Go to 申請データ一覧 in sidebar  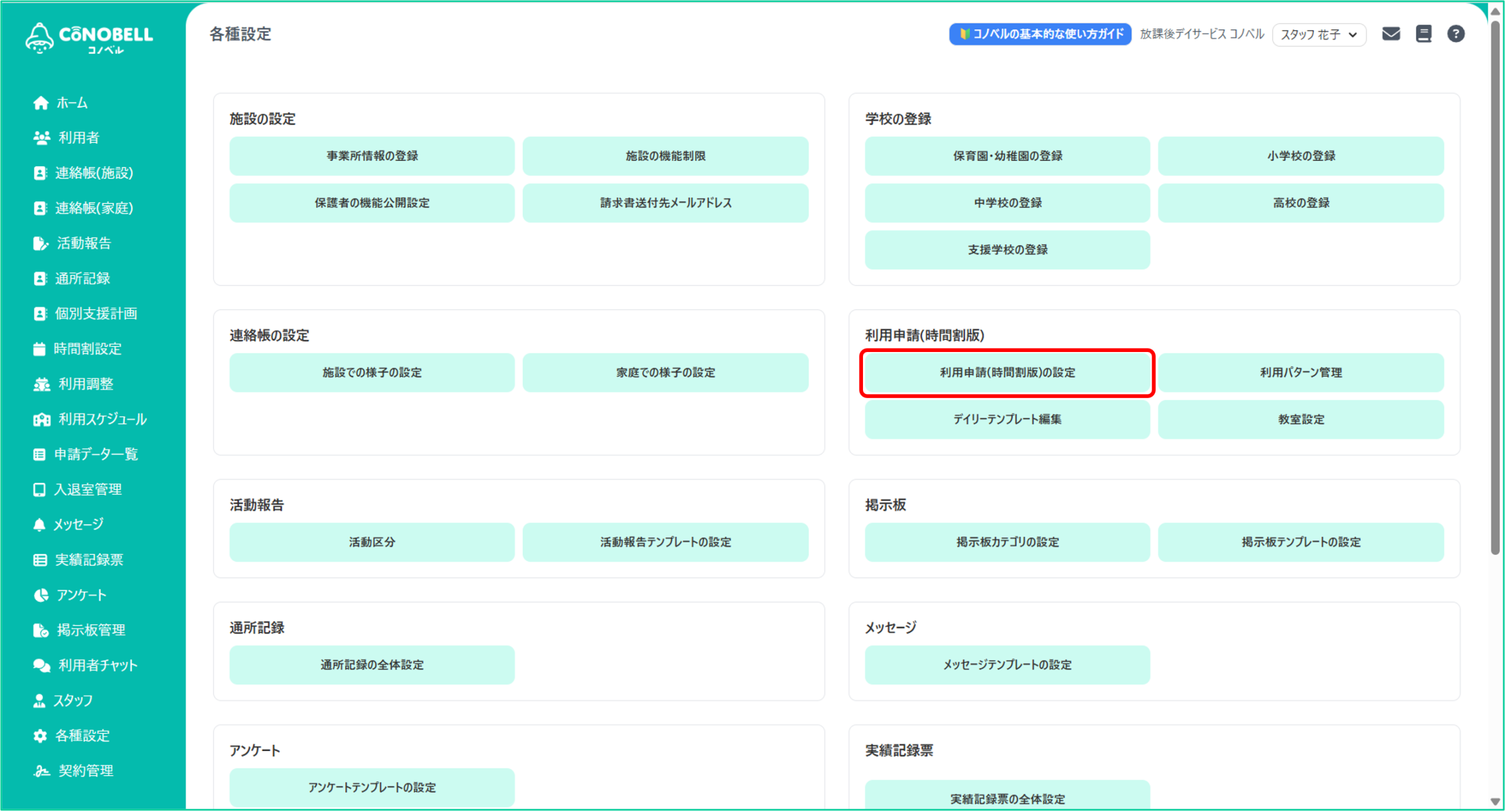(96, 454)
